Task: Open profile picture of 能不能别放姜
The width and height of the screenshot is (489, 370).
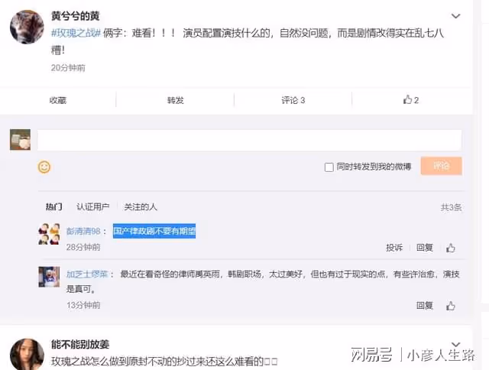Action: 27,354
